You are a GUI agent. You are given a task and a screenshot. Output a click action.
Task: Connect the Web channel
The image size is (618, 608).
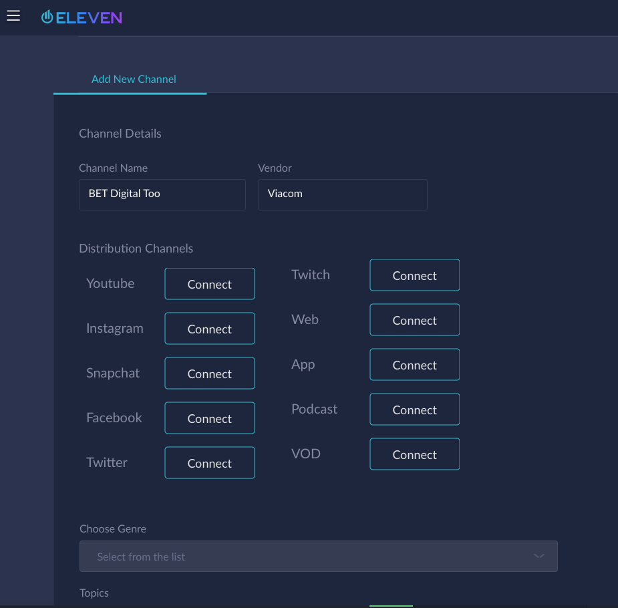(415, 319)
